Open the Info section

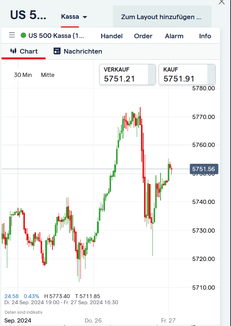[x=205, y=36]
